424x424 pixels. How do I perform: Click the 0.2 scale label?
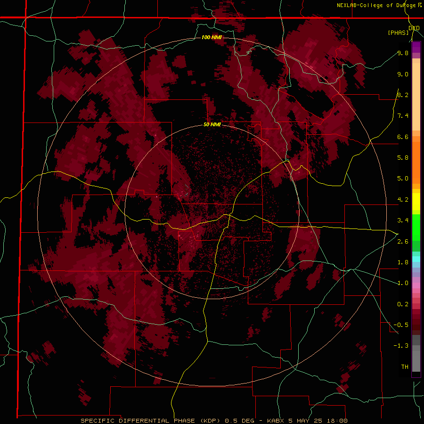click(x=403, y=304)
